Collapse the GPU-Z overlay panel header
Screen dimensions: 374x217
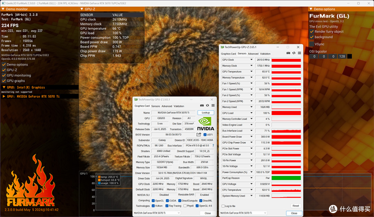pos(82,9)
